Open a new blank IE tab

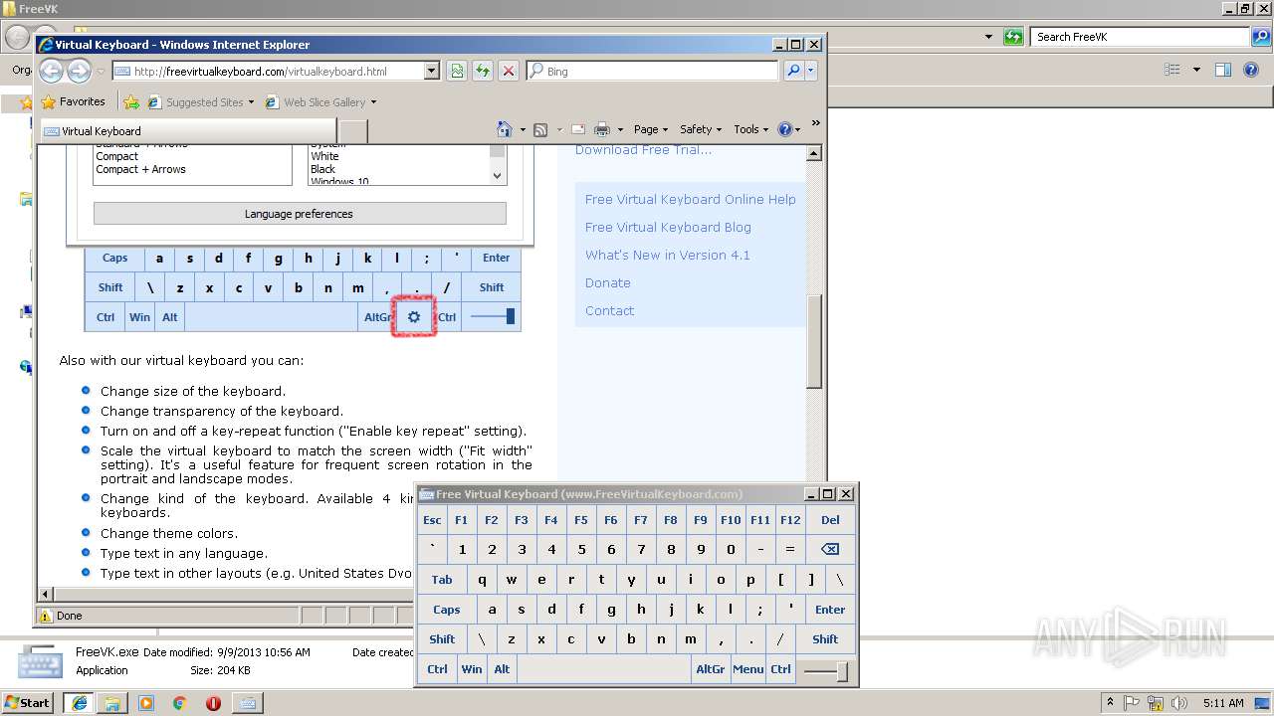(353, 130)
